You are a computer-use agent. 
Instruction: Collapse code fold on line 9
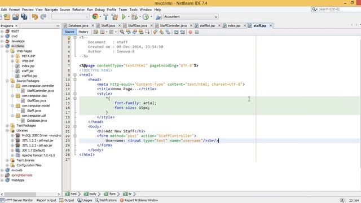75,75
